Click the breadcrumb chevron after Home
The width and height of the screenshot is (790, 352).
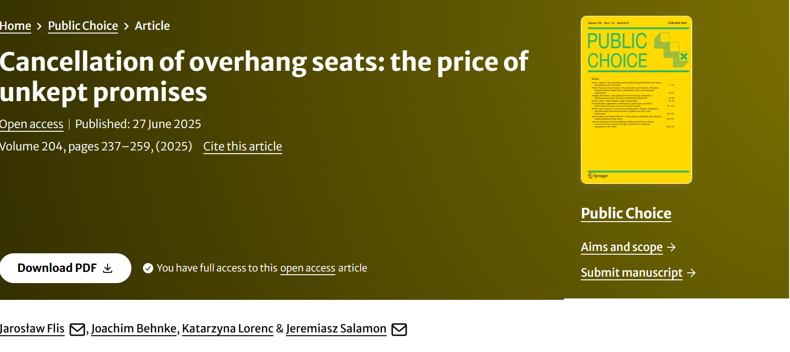point(40,27)
